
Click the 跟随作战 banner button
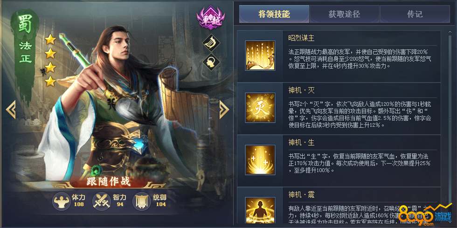pos(108,182)
